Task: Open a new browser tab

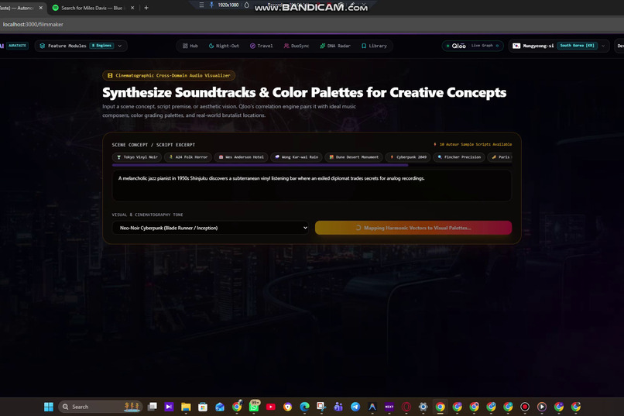Action: pos(146,8)
